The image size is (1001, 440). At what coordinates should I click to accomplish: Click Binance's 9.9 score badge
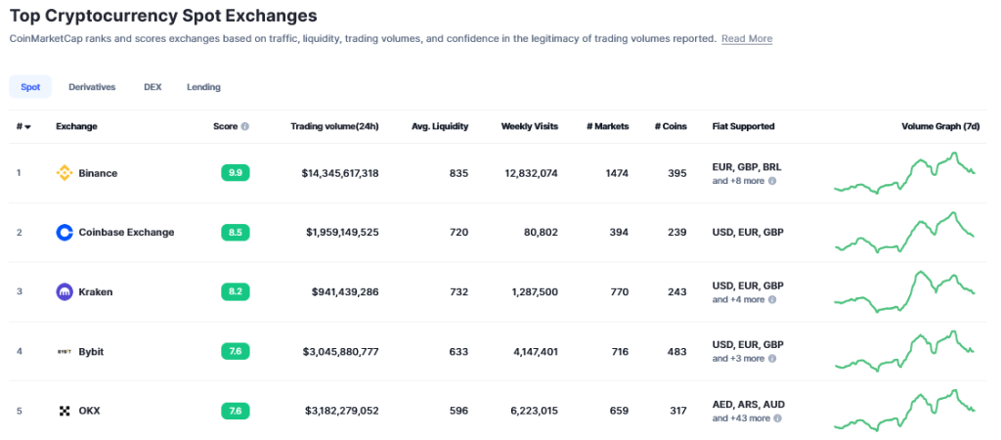point(236,173)
